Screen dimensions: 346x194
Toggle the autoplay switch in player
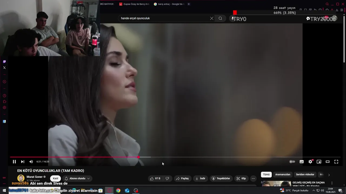pos(292,162)
